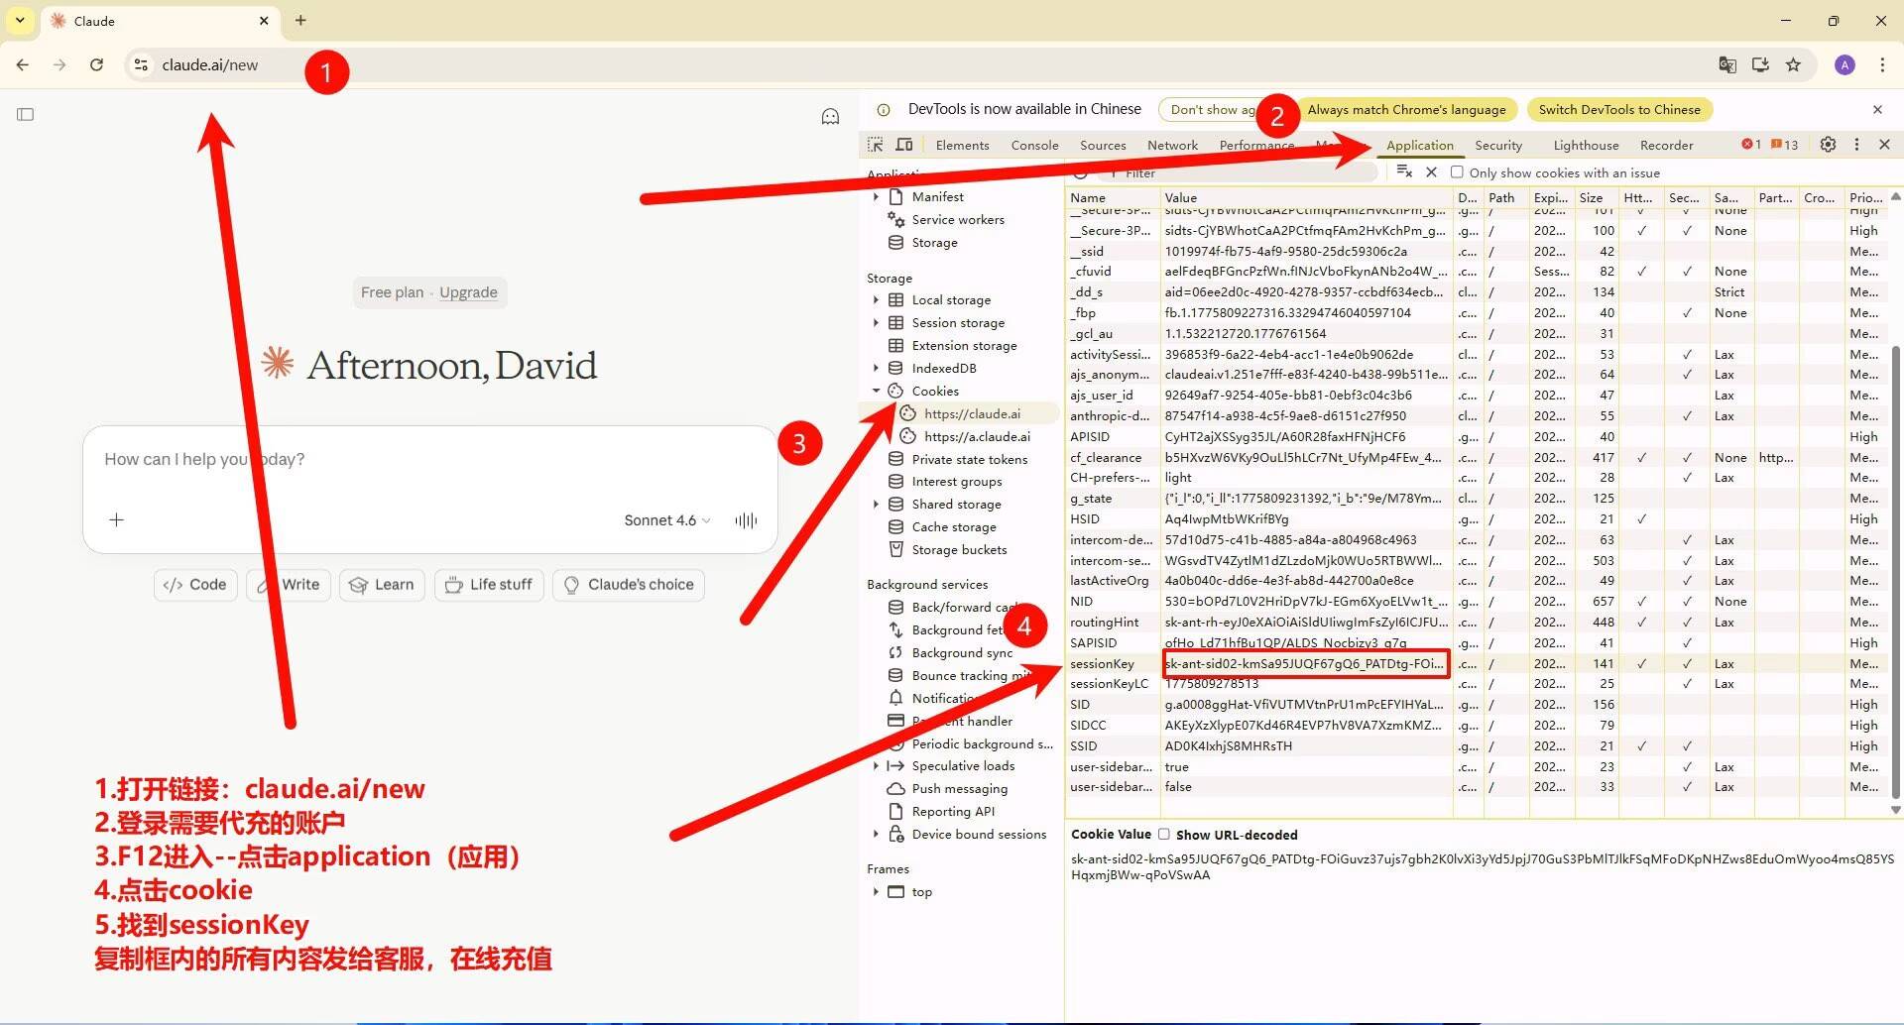Open the Sonnet 4.6 model selector
Image resolution: width=1904 pixels, height=1025 pixels.
pyautogui.click(x=666, y=519)
